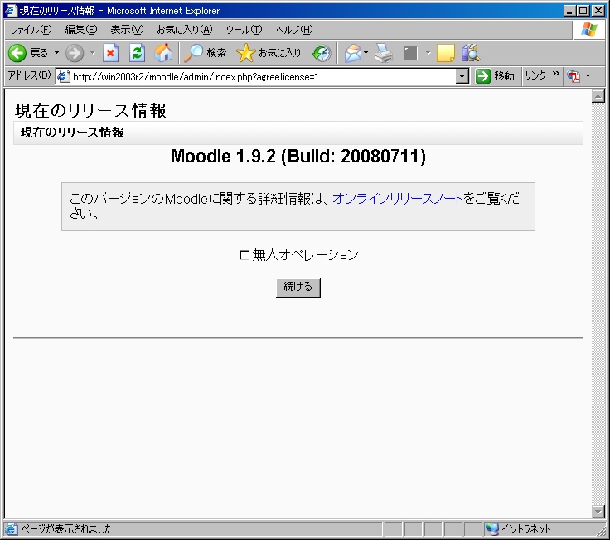This screenshot has height=540, width=610.
Task: Open the お気に入り(A) menu
Action: coord(184,30)
